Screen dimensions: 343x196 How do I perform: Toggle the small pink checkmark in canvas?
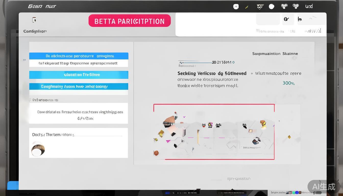pos(184,117)
